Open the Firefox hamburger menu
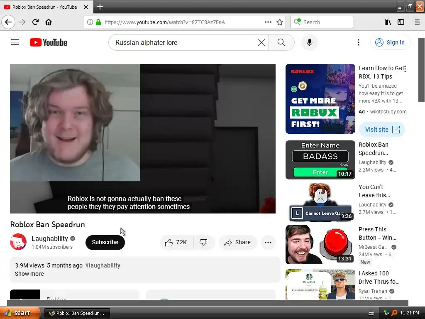 click(417, 22)
